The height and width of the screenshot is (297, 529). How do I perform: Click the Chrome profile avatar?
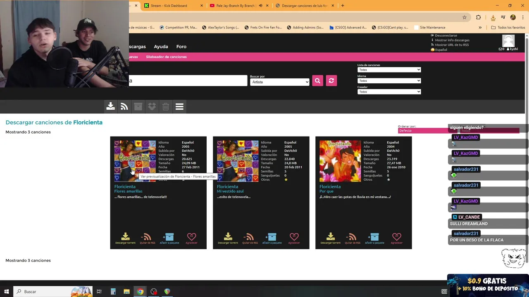(513, 17)
